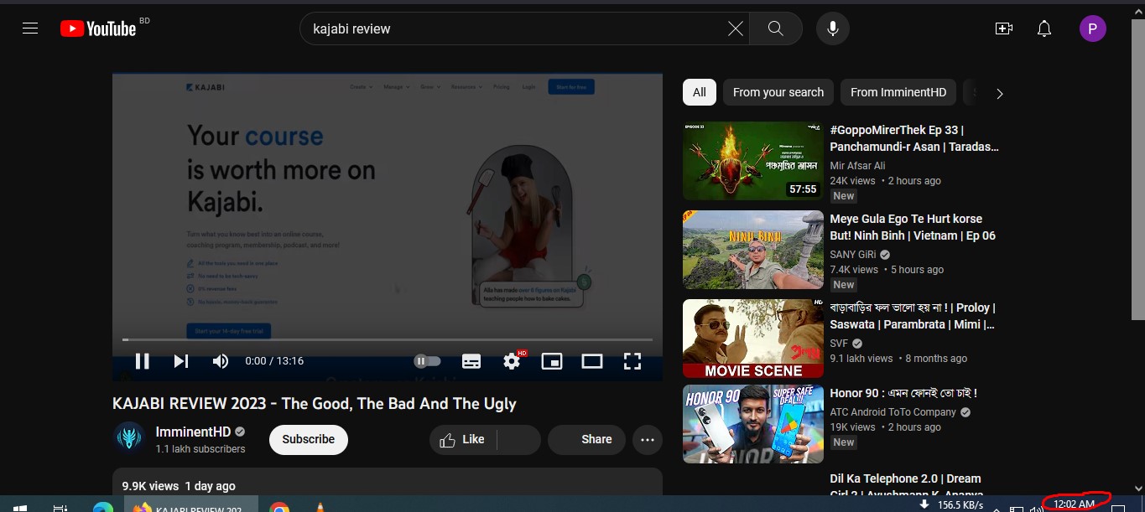Screen dimensions: 1145x512
Task: Open the purple P account avatar menu
Action: tap(1092, 29)
